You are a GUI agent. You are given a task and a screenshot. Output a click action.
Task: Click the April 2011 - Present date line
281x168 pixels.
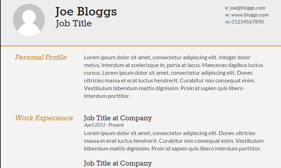coord(104,125)
